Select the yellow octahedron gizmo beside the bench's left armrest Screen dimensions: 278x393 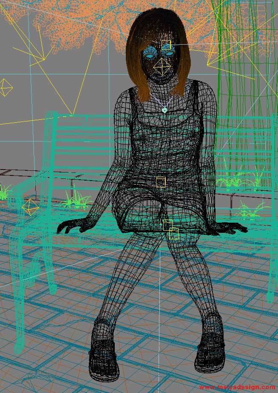[x=30, y=207]
